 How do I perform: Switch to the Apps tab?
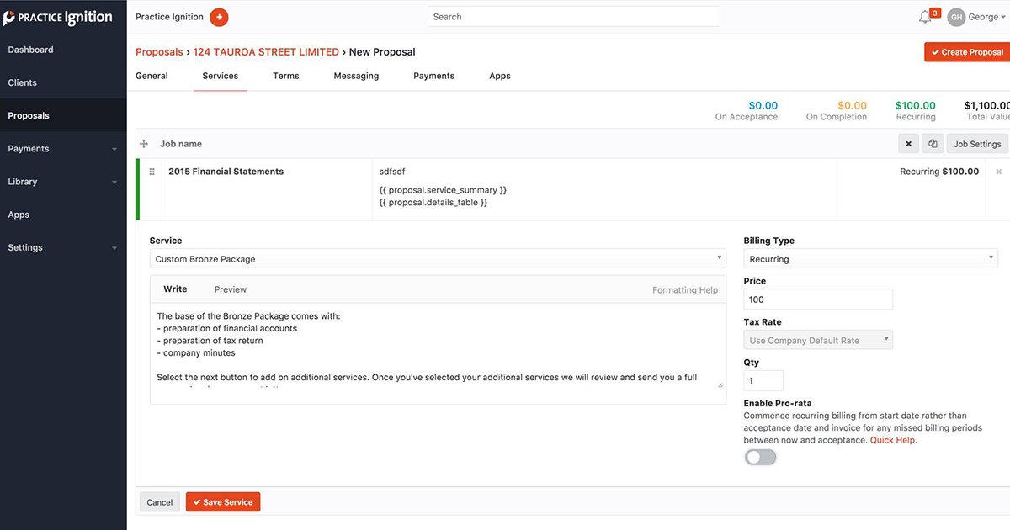tap(500, 76)
